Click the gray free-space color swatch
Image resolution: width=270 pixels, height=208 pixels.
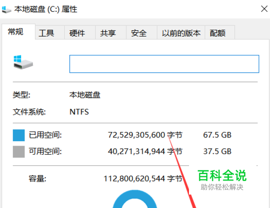19,152
